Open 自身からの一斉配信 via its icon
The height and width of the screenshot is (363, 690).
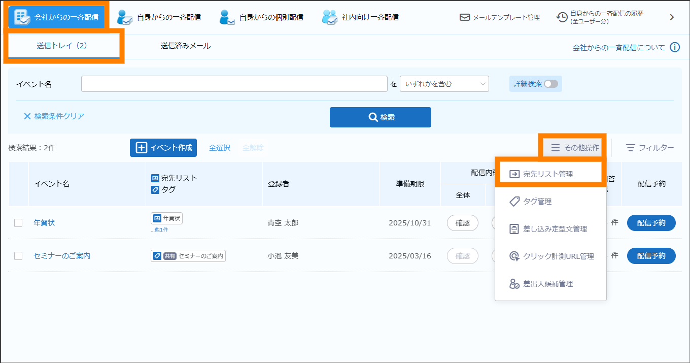pos(125,17)
